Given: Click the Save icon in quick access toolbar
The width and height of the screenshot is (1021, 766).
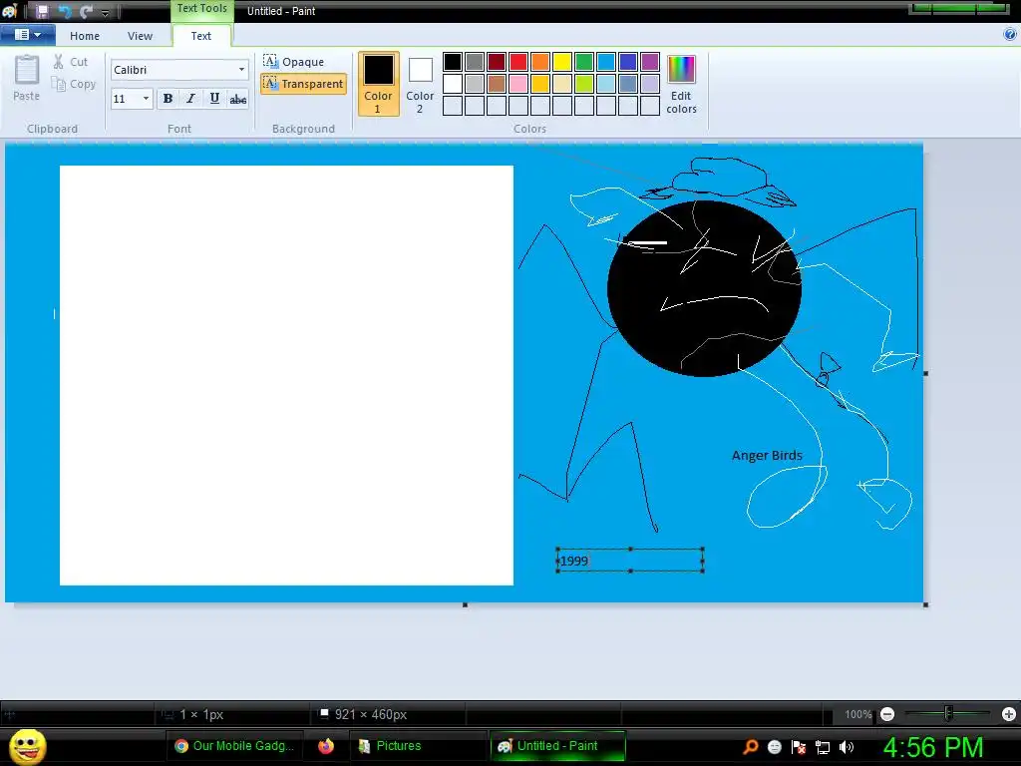Looking at the screenshot, I should click(x=42, y=11).
